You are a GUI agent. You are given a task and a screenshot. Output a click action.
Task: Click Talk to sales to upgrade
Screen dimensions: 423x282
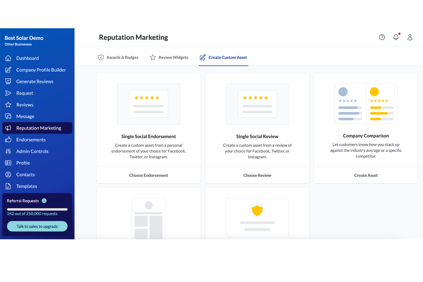click(37, 226)
